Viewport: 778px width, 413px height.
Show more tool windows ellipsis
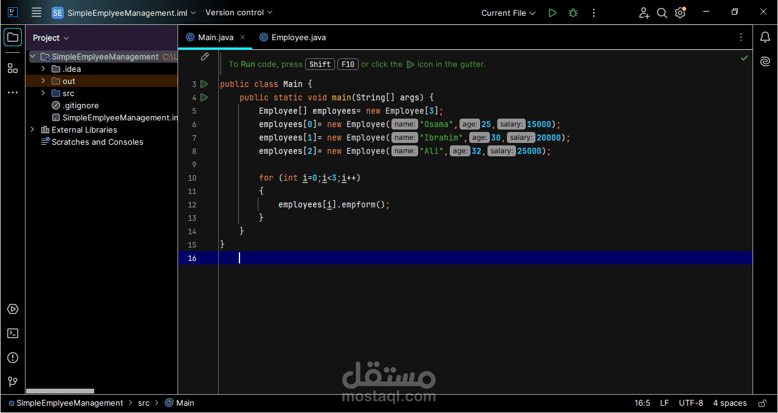13,92
